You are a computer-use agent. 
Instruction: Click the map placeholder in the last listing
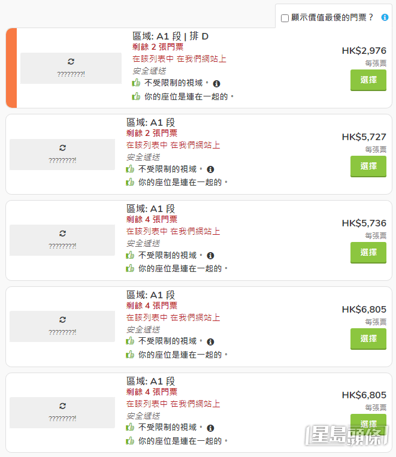pyautogui.click(x=62, y=413)
